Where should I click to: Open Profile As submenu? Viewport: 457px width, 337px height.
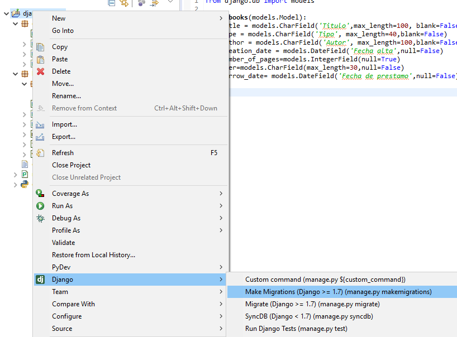point(130,230)
